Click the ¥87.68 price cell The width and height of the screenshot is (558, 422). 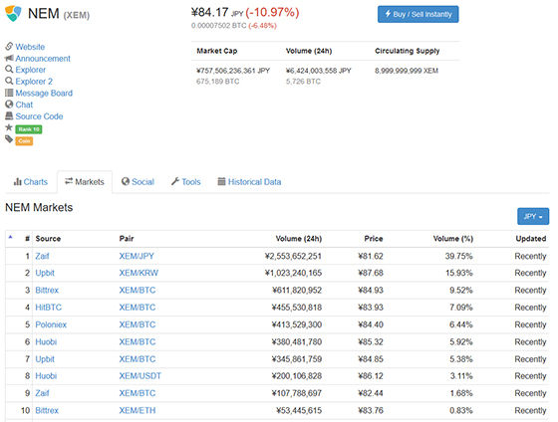click(x=371, y=273)
